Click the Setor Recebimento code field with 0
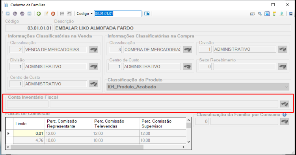Image resolution: width=296 pixels, height=155 pixels. coord(205,66)
